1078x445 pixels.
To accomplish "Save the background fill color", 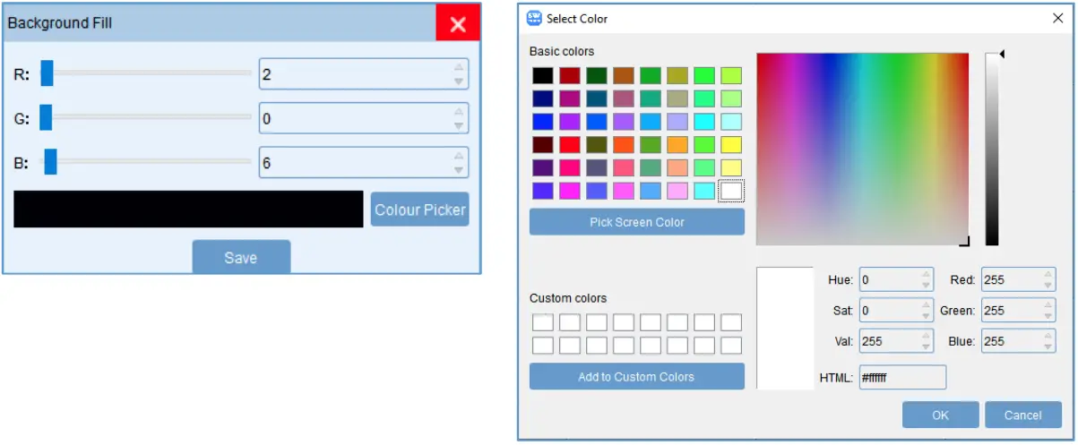I will tap(241, 257).
